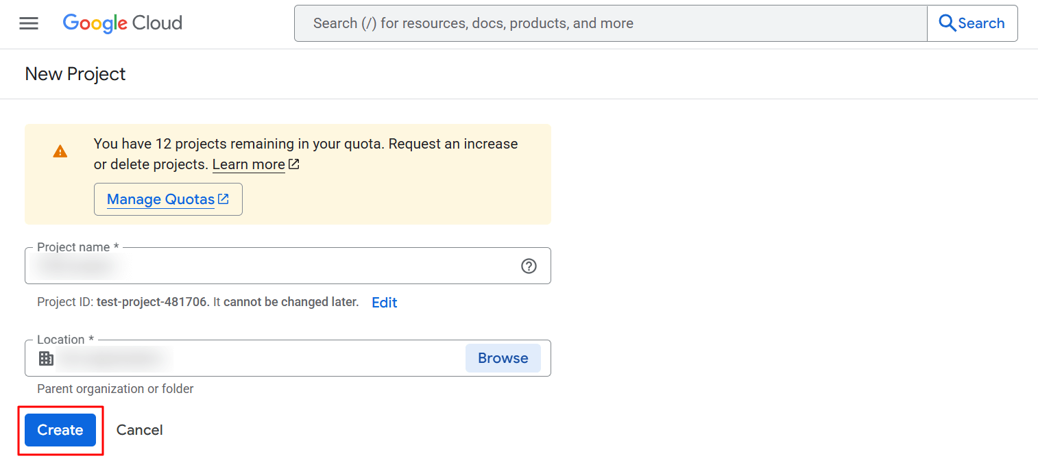The image size is (1038, 467).
Task: Click into the Location field
Action: pos(274,358)
